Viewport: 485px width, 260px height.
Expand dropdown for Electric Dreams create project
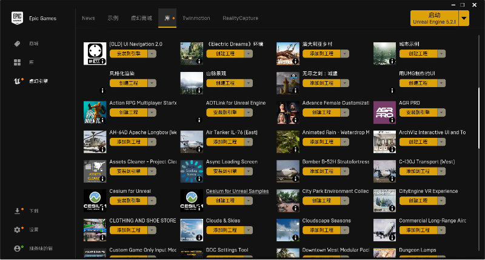pyautogui.click(x=249, y=54)
